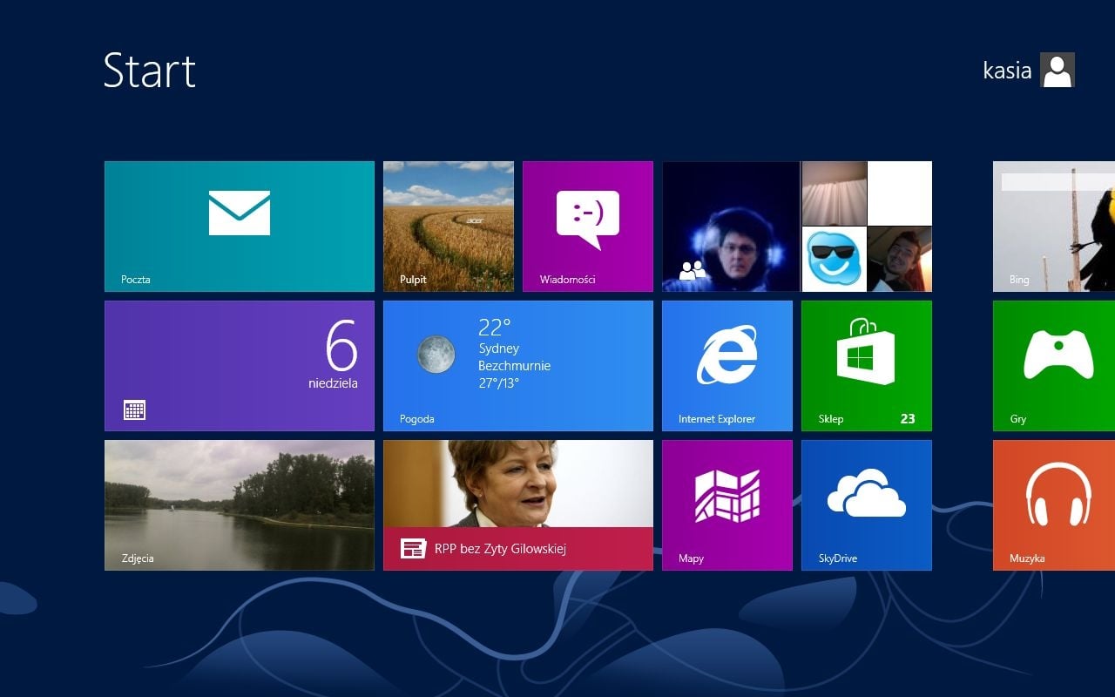Click the man with headphones contact photo
Viewport: 1115px width, 697px height.
[x=731, y=227]
